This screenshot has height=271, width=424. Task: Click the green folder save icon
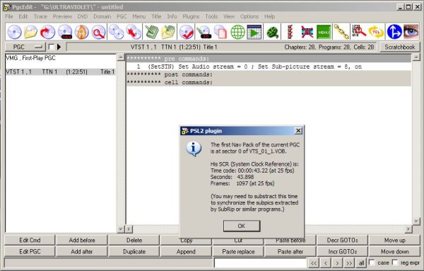(x=152, y=32)
